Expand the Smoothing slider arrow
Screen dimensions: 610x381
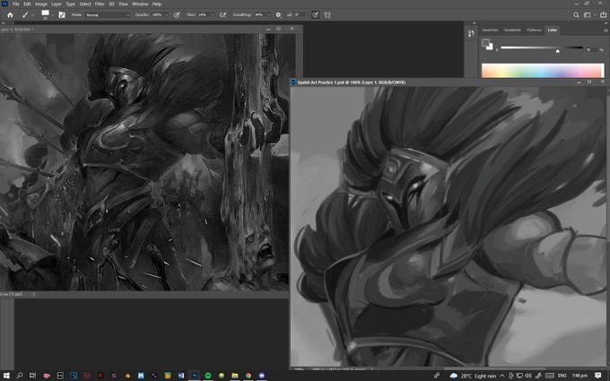tap(269, 14)
